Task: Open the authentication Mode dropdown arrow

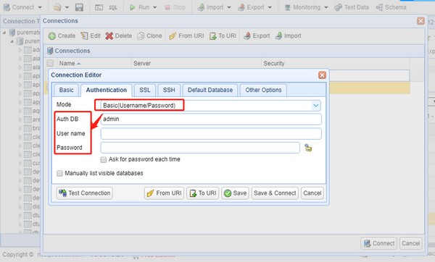Action: click(x=315, y=106)
